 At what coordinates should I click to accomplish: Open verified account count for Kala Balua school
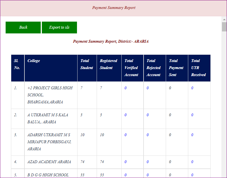[126, 115]
